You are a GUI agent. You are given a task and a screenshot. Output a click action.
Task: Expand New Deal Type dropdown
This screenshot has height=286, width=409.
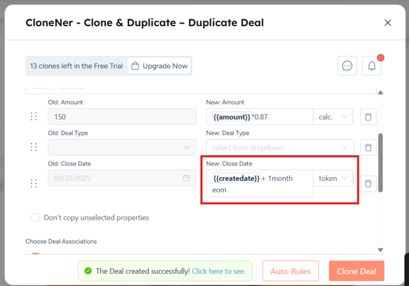point(279,147)
